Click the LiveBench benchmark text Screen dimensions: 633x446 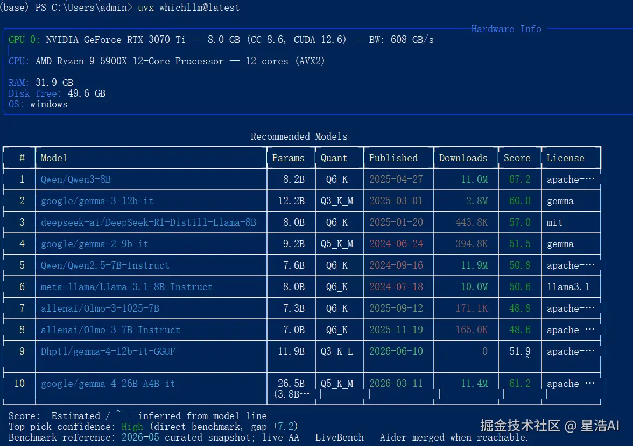pyautogui.click(x=339, y=437)
